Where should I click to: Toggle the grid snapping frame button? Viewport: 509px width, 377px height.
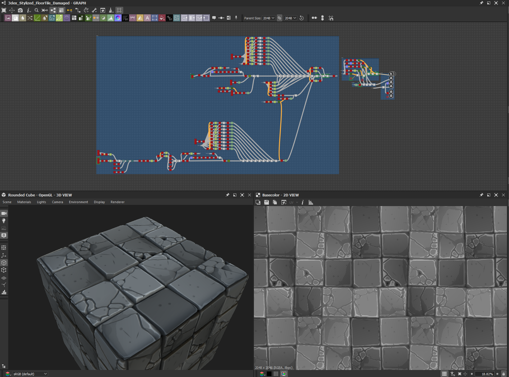(119, 10)
